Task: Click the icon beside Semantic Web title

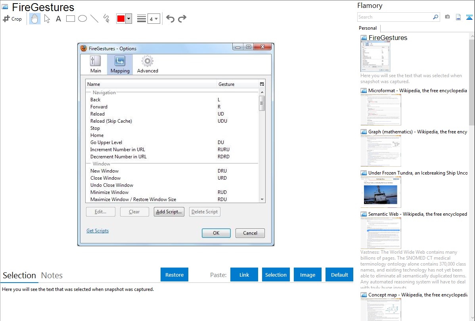Action: [x=364, y=214]
